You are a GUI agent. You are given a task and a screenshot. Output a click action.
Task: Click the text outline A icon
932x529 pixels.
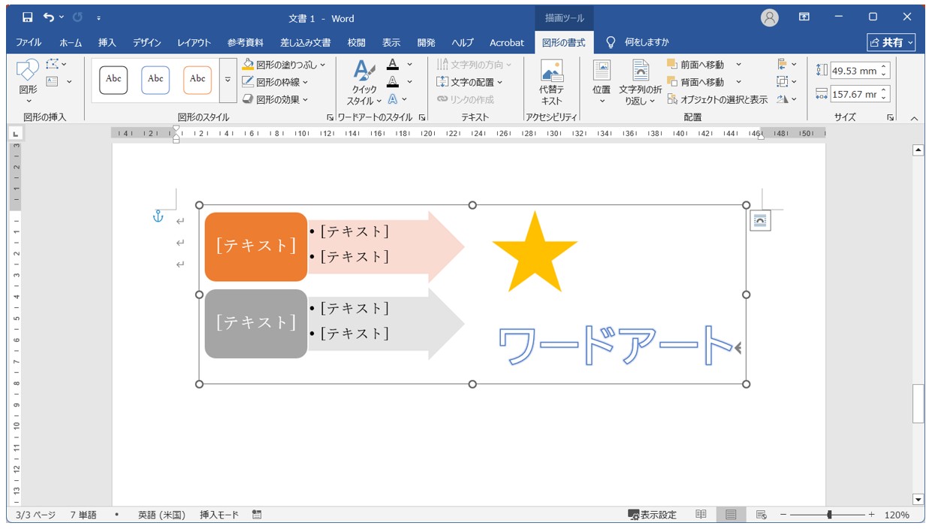click(x=393, y=81)
